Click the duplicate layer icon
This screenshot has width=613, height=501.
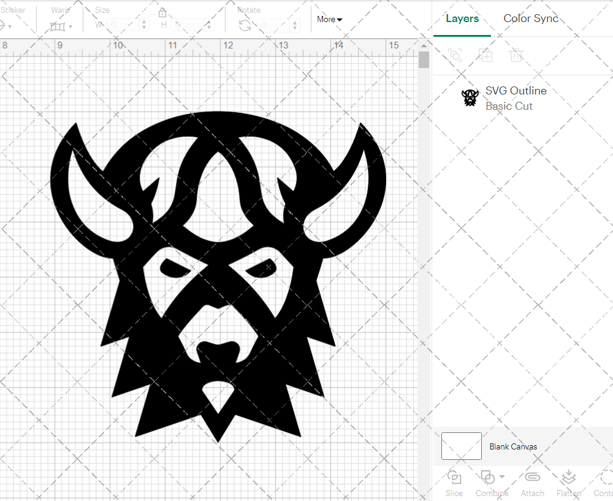click(486, 56)
